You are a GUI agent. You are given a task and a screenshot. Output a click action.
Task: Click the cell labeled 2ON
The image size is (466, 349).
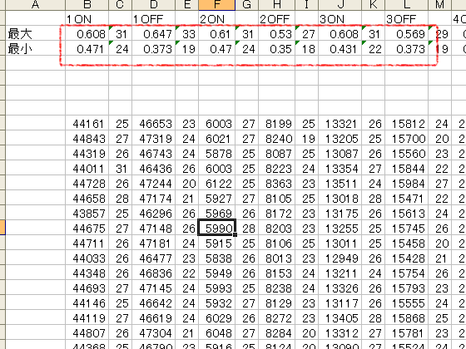(217, 19)
